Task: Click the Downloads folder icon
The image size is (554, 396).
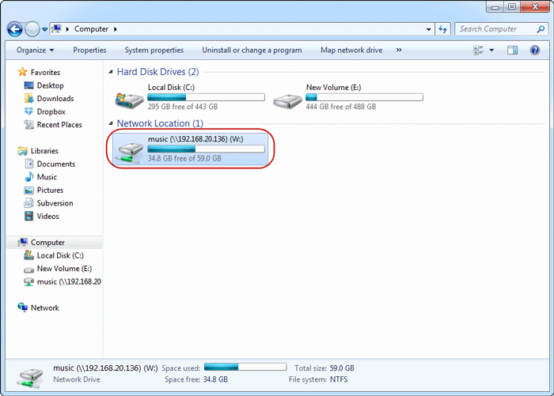Action: coord(29,99)
